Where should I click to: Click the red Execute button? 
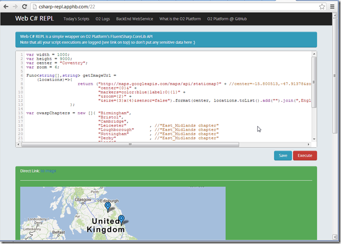click(x=304, y=156)
